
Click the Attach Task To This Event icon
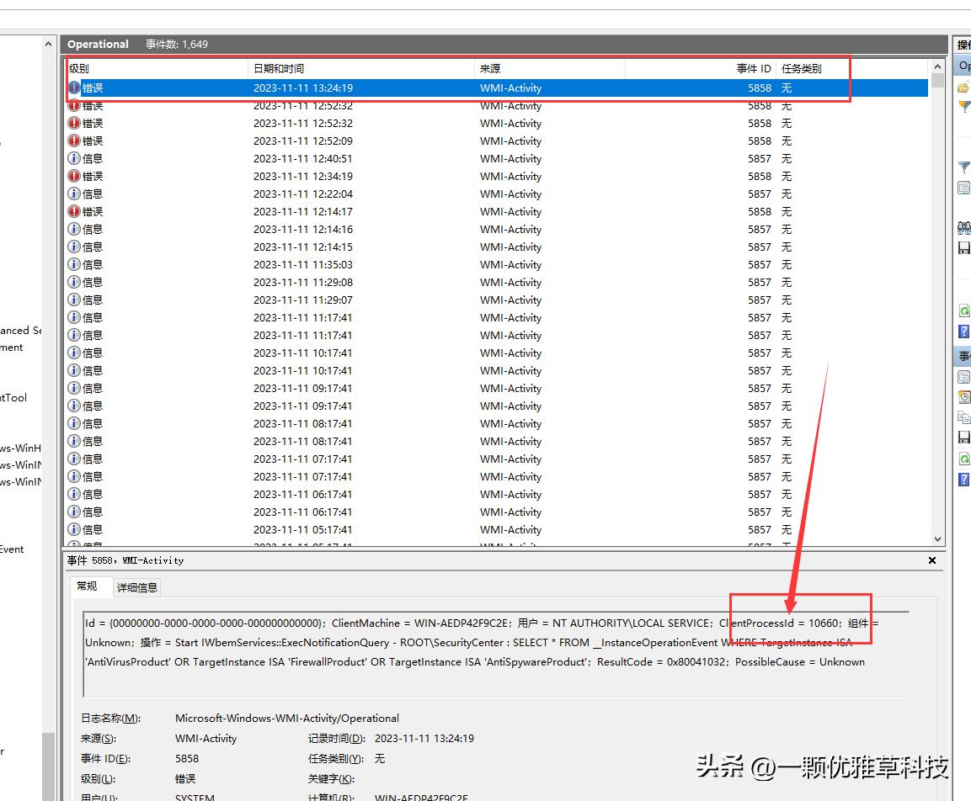(x=963, y=396)
